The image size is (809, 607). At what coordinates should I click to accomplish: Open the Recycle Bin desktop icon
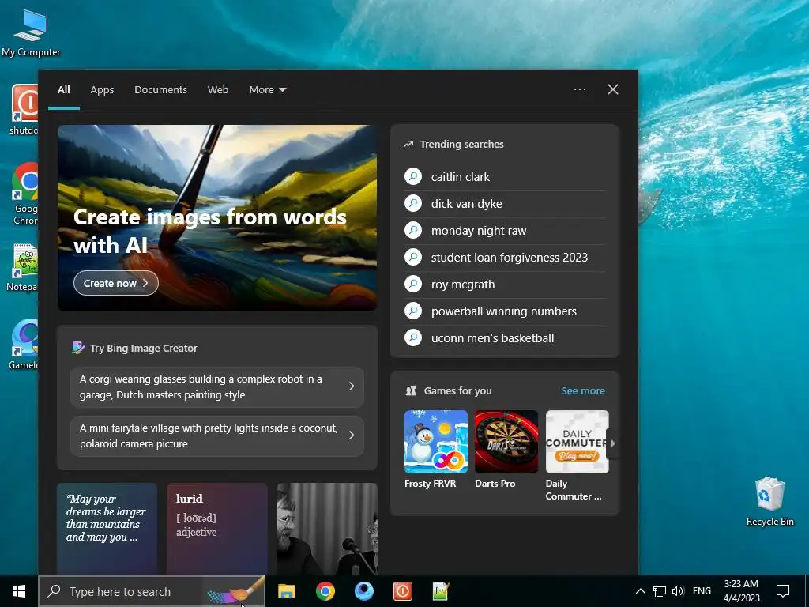769,502
